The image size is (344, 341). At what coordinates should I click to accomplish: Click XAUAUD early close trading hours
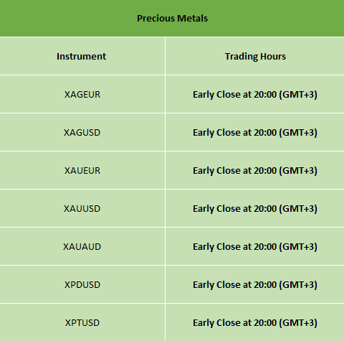click(255, 246)
